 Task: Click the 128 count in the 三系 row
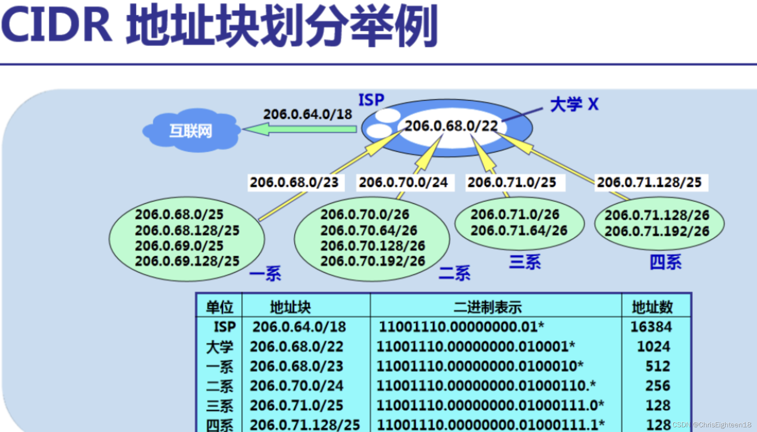click(x=658, y=406)
